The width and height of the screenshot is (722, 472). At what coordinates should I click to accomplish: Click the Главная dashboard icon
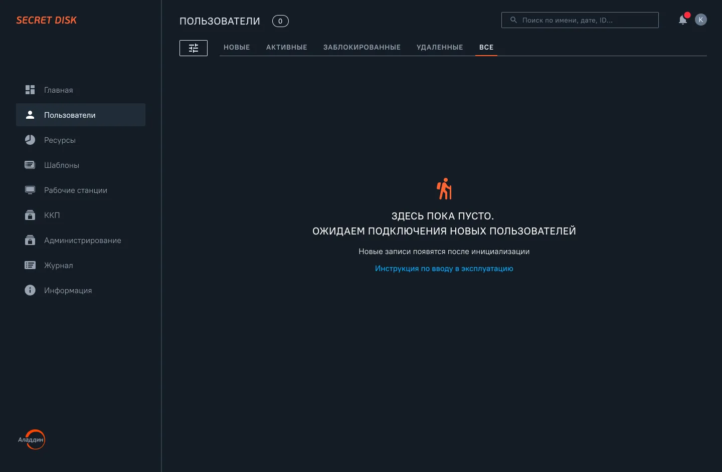30,90
